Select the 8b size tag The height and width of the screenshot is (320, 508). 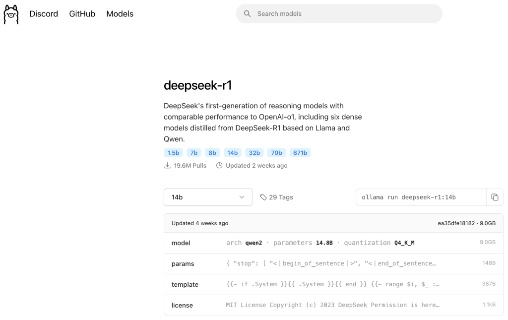coord(211,153)
